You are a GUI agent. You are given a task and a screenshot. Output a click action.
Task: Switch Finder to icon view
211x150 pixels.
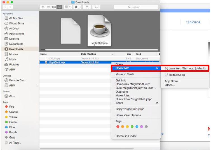click(43, 7)
